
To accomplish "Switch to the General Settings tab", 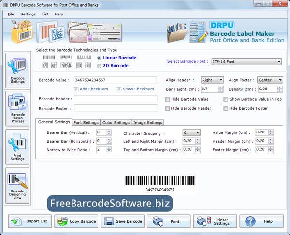I will (54, 122).
